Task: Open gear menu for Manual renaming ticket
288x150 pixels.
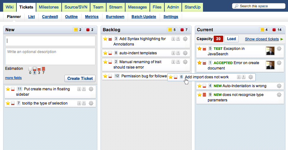Action: pyautogui.click(x=185, y=62)
